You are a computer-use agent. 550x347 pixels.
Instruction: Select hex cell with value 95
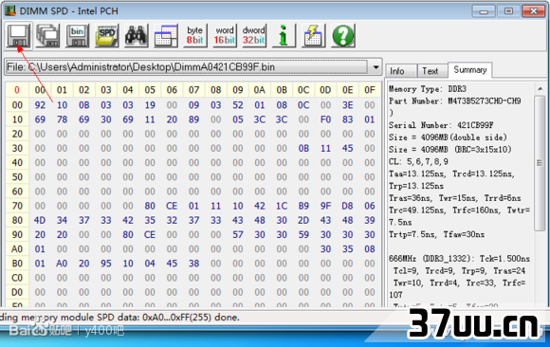106,264
